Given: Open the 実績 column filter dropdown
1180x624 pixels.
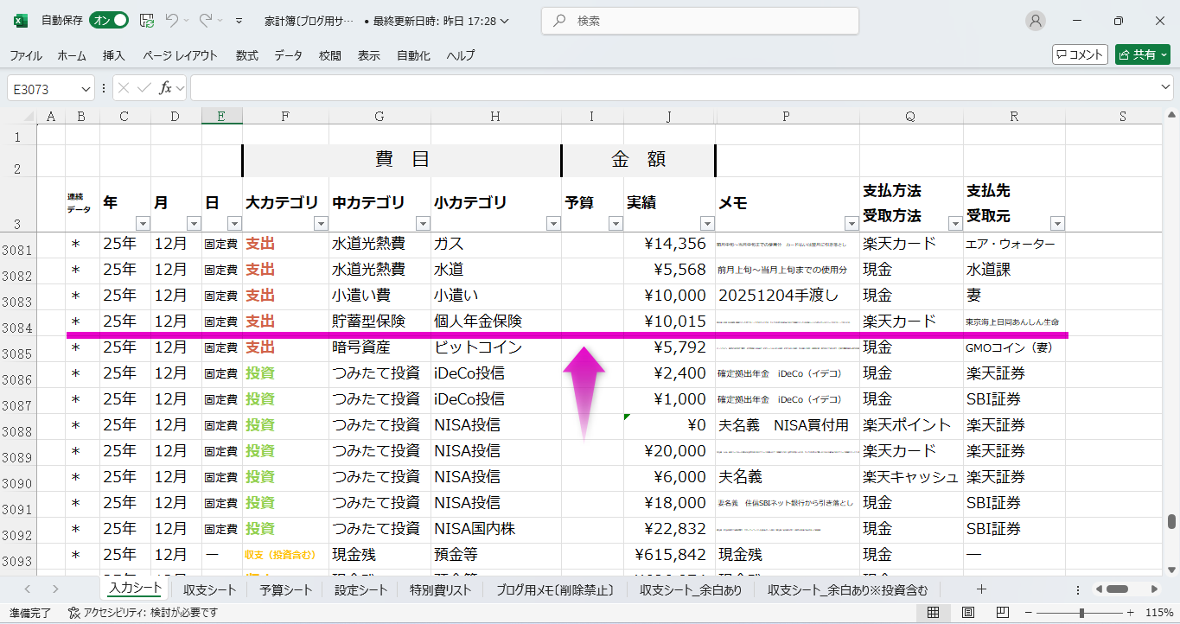Looking at the screenshot, I should 706,224.
